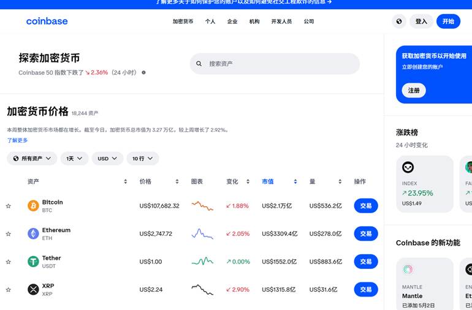The image size is (472, 310).
Task: Star Ethereum as favorite
Action: [9, 234]
